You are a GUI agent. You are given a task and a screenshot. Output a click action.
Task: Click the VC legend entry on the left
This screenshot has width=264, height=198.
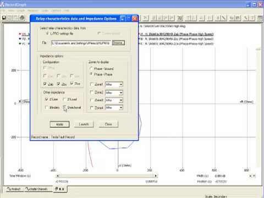tap(25, 43)
